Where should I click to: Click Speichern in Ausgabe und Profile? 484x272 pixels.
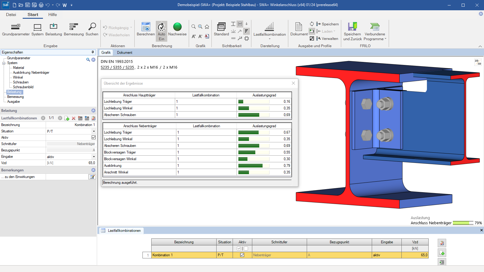328,24
